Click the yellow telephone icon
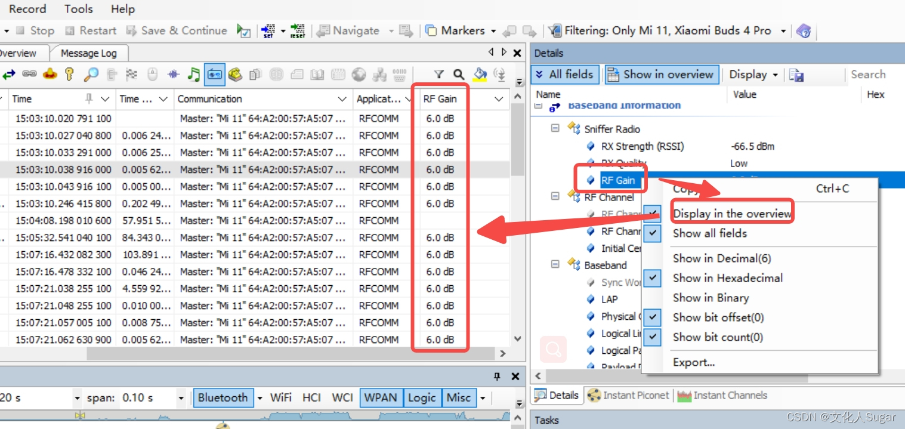The height and width of the screenshot is (429, 905). coord(235,74)
